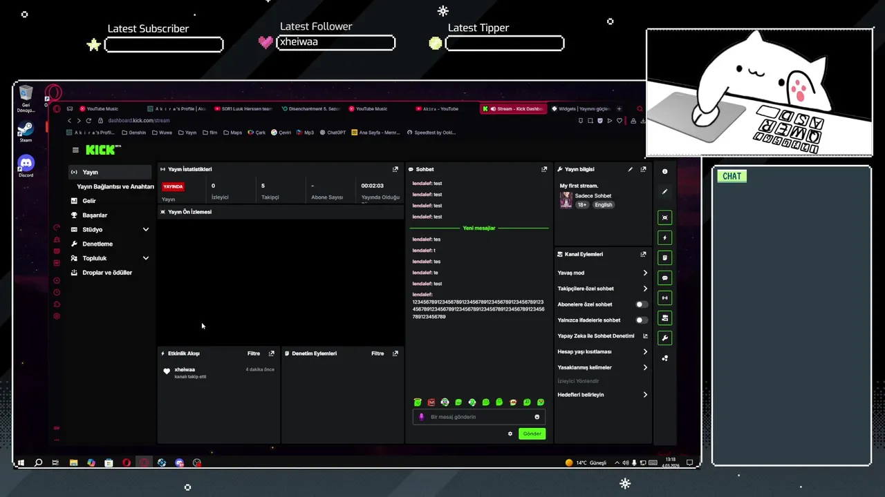This screenshot has height=497, width=885.
Task: Toggle Yalnızca ifadelerle sohbet switch
Action: pyautogui.click(x=642, y=320)
